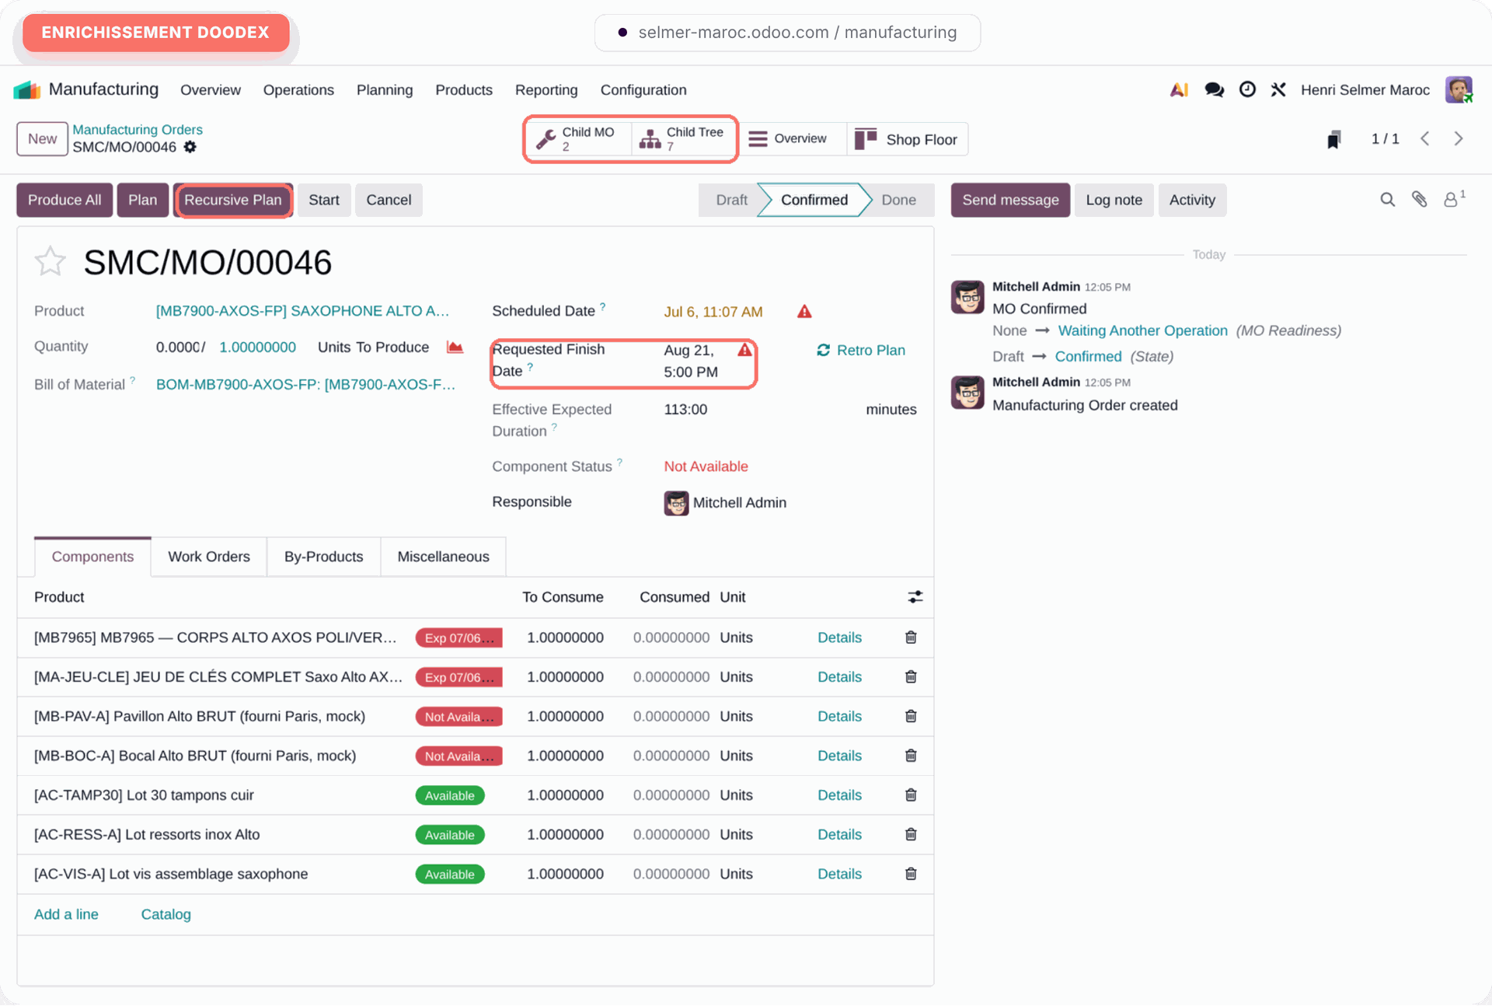
Task: Open the Shop Floor smart button
Action: point(907,139)
